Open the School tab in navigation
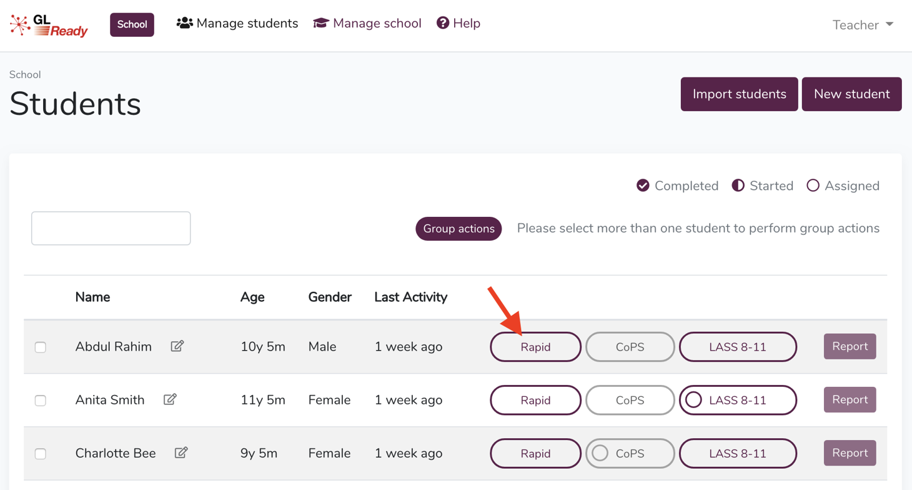Screen dimensions: 912x490 (x=132, y=25)
